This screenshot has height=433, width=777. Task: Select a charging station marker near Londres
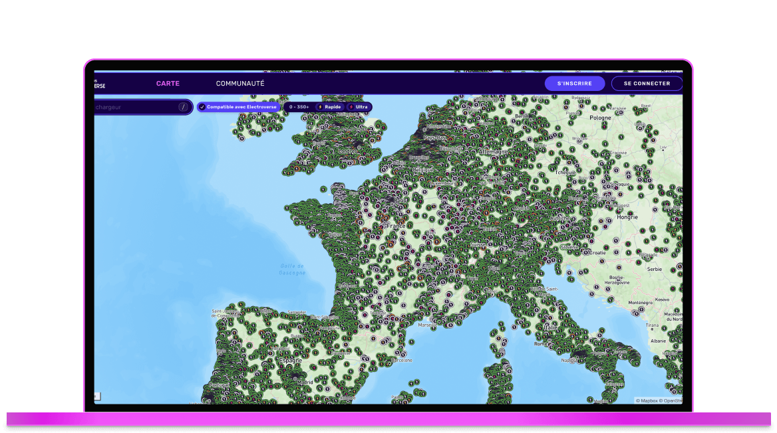point(349,163)
